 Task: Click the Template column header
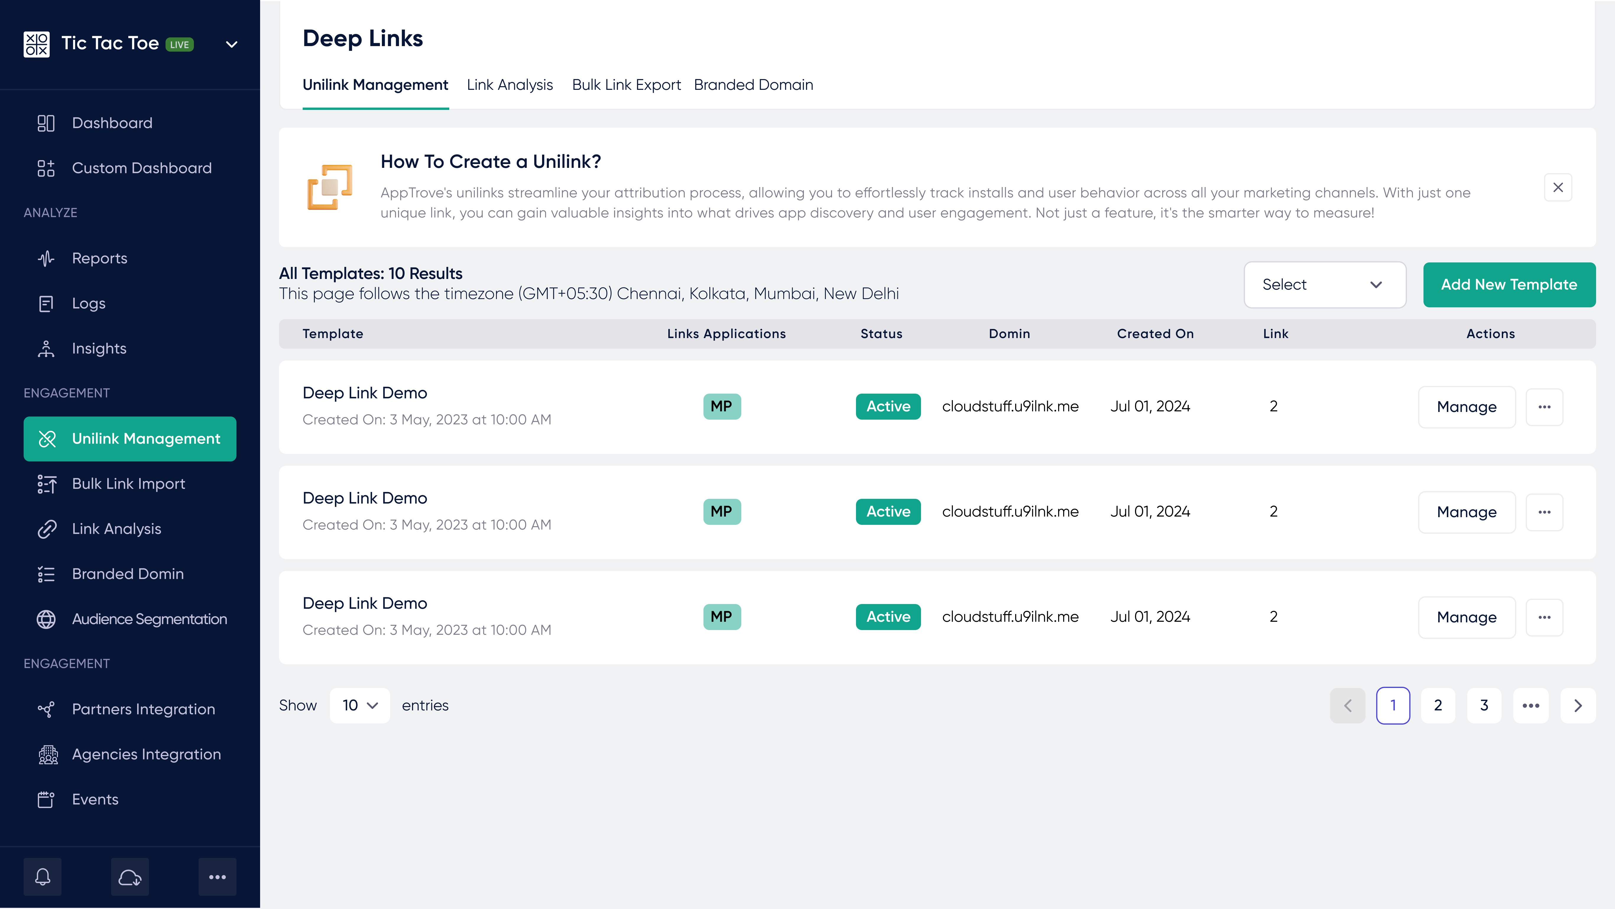[333, 334]
